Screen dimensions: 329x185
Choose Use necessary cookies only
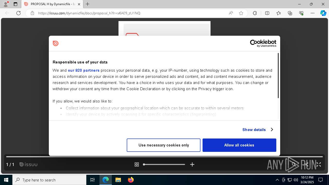point(163,145)
